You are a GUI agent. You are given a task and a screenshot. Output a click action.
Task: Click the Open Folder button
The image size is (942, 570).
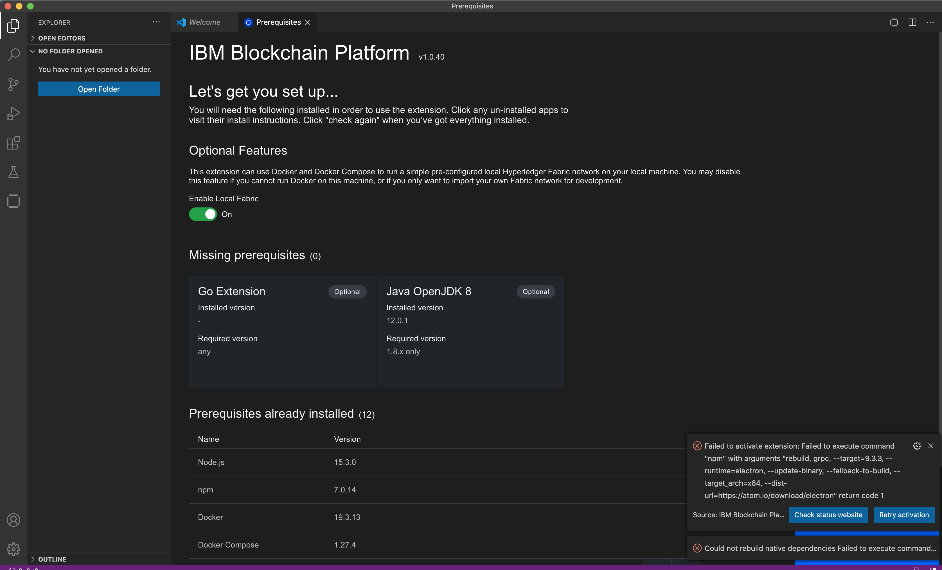pos(99,89)
